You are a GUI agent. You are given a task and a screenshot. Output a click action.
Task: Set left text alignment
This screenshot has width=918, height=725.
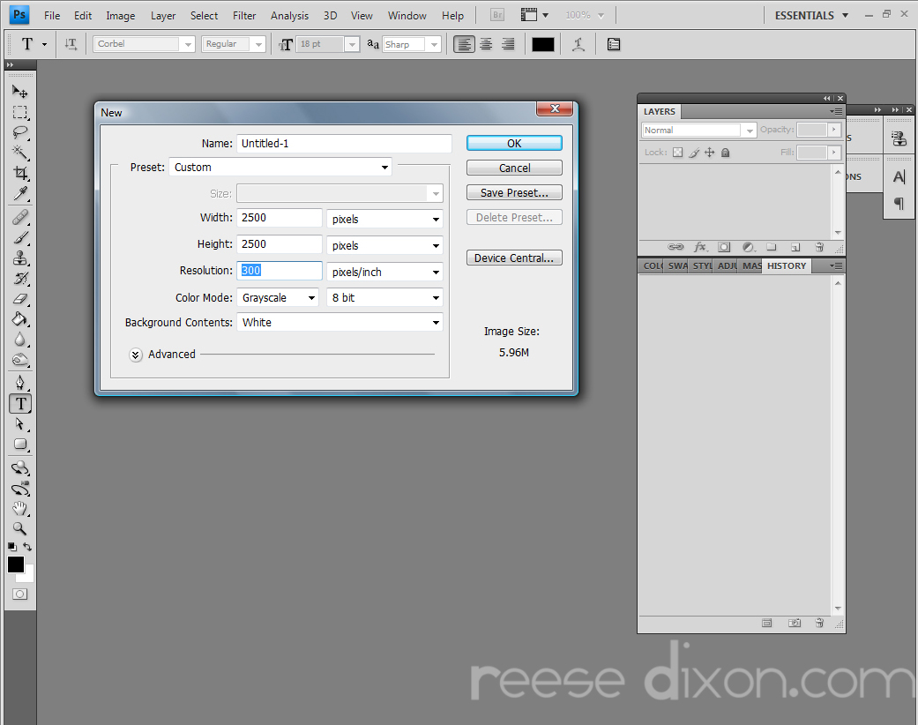pos(464,44)
